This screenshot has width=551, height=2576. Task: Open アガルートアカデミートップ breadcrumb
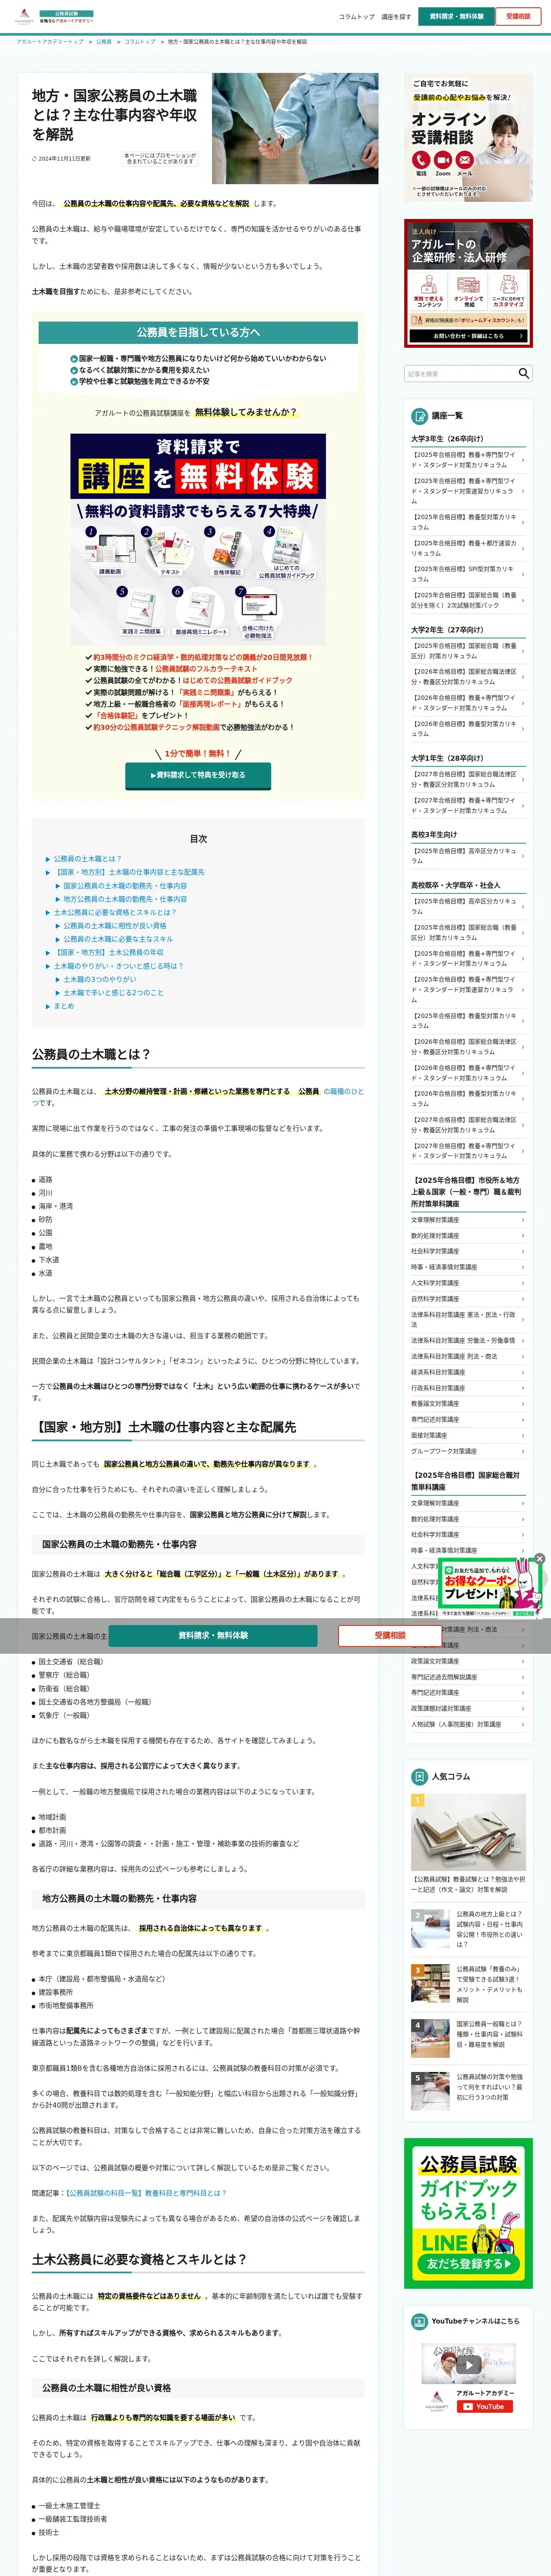click(x=50, y=42)
